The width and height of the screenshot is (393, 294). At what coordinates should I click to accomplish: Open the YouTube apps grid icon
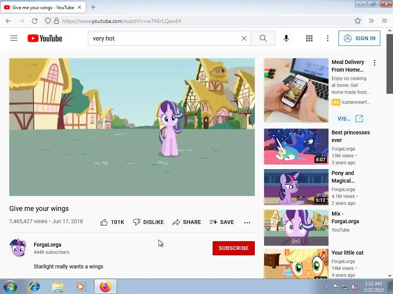coord(309,38)
